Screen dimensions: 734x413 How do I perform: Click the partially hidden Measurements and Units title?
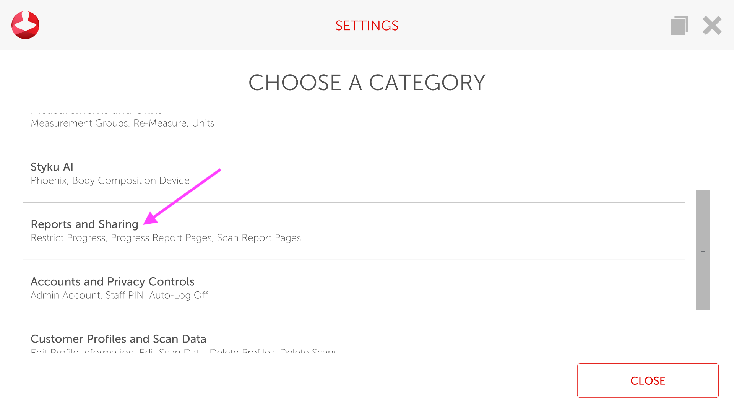[96, 112]
